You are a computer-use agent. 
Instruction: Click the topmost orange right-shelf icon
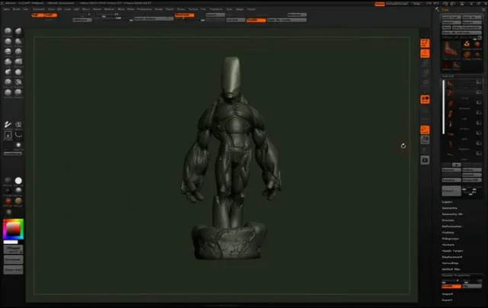click(425, 43)
